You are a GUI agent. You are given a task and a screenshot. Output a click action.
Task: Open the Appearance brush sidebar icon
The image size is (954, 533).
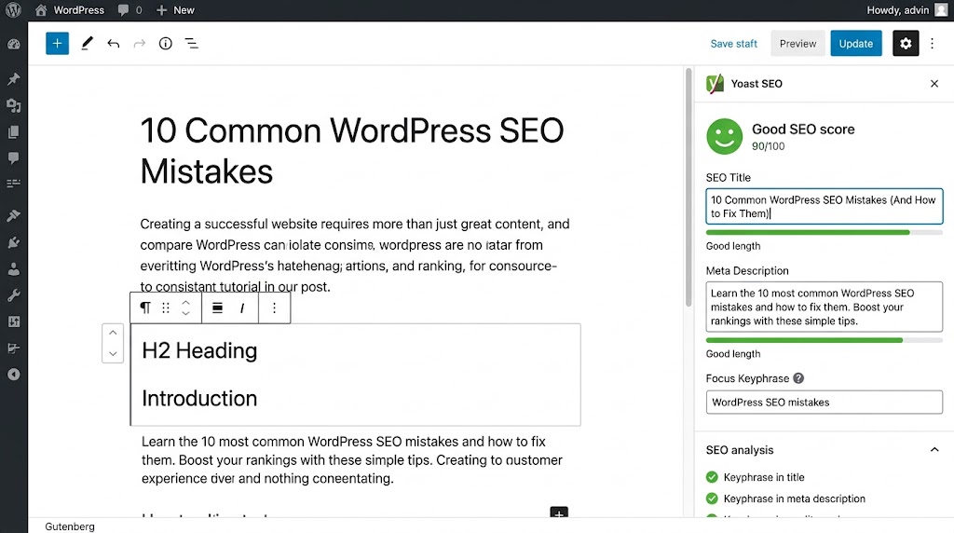pos(13,215)
